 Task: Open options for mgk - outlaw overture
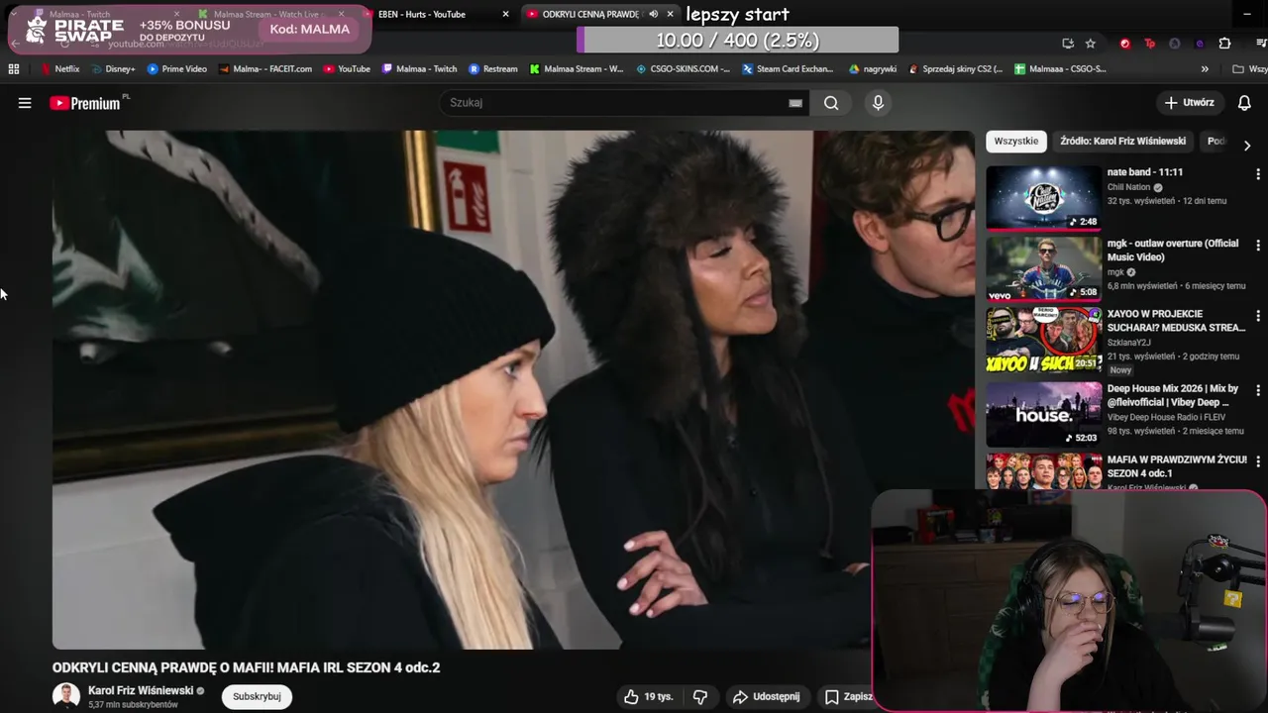1258,245
